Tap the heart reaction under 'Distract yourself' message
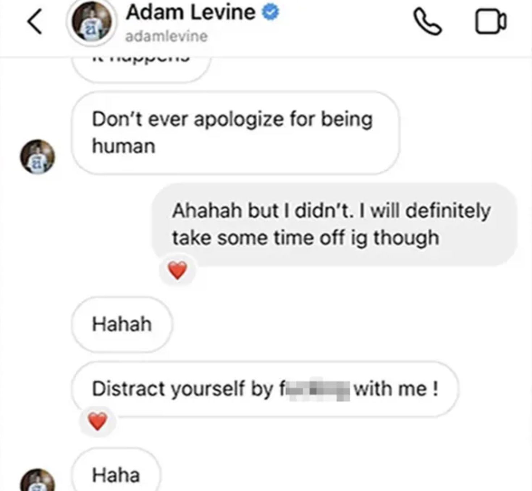 [98, 421]
